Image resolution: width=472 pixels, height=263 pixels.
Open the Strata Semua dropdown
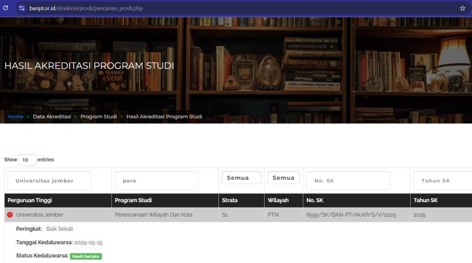click(242, 178)
